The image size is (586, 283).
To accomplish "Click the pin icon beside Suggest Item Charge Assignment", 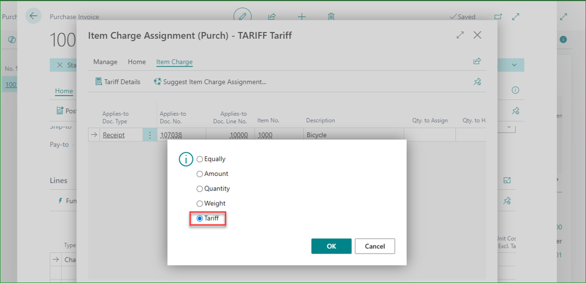I will (477, 82).
